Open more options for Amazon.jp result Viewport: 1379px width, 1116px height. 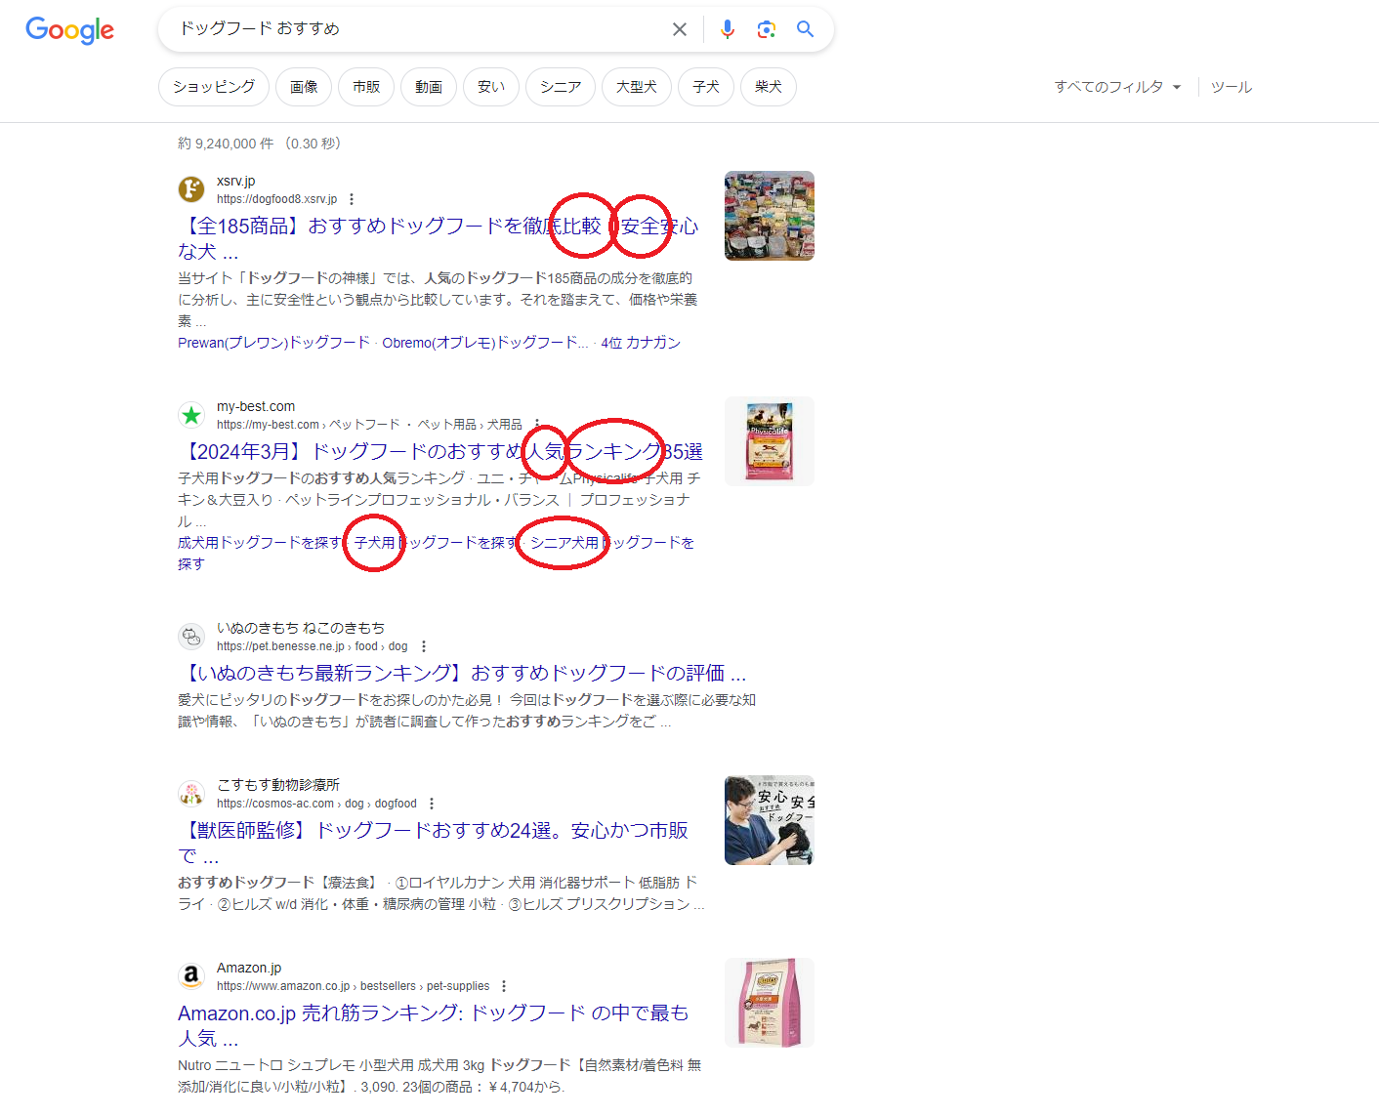pos(504,986)
